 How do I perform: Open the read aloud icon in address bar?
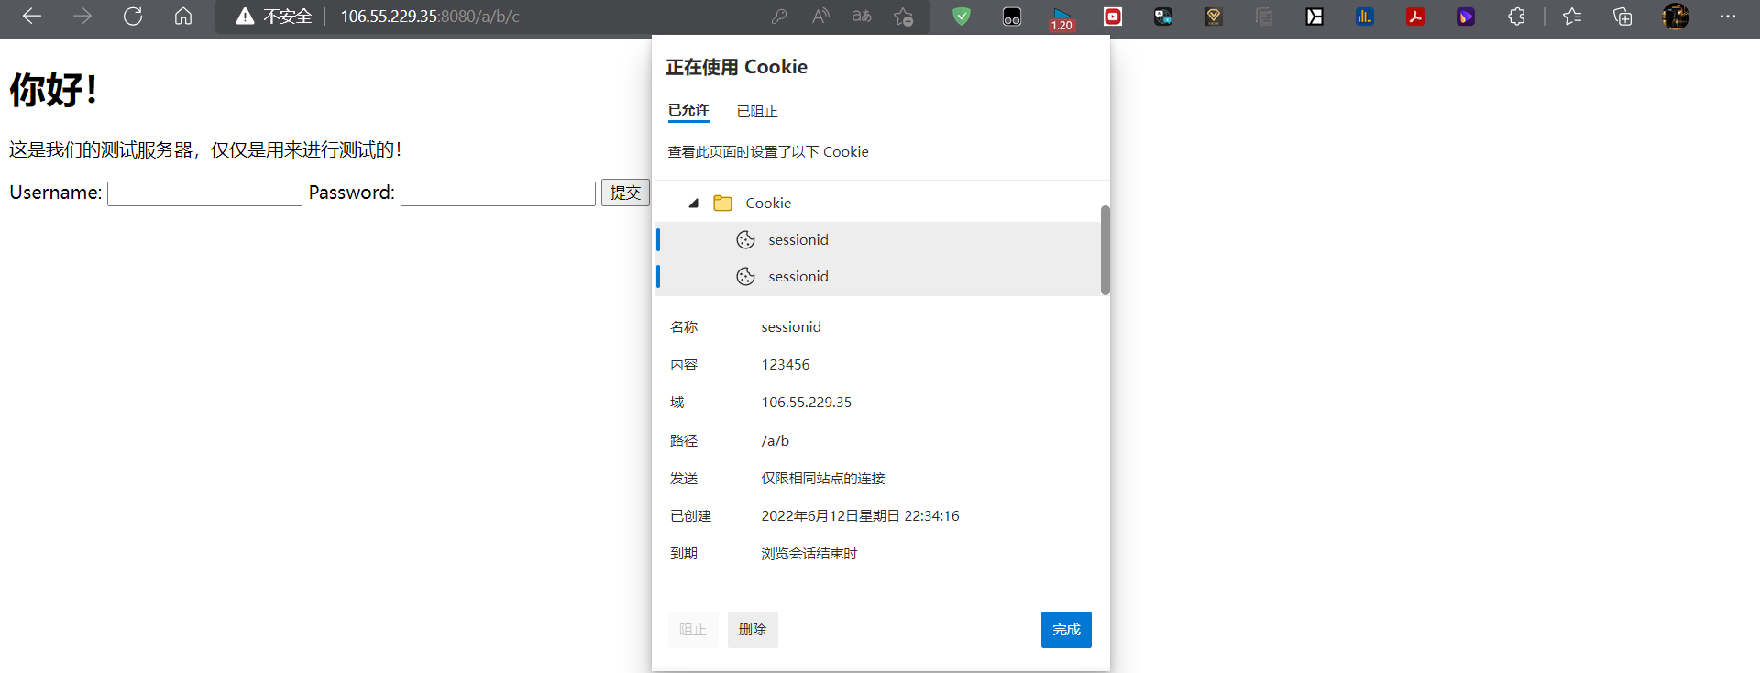click(x=820, y=17)
